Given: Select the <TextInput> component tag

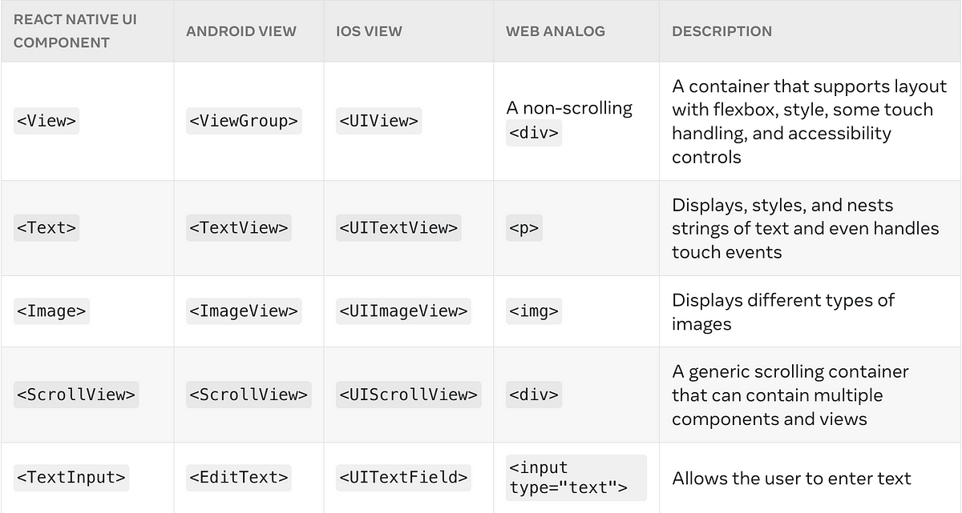Looking at the screenshot, I should tap(71, 478).
